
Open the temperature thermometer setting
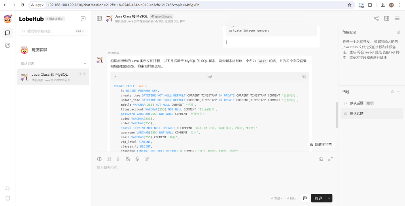tap(118, 159)
